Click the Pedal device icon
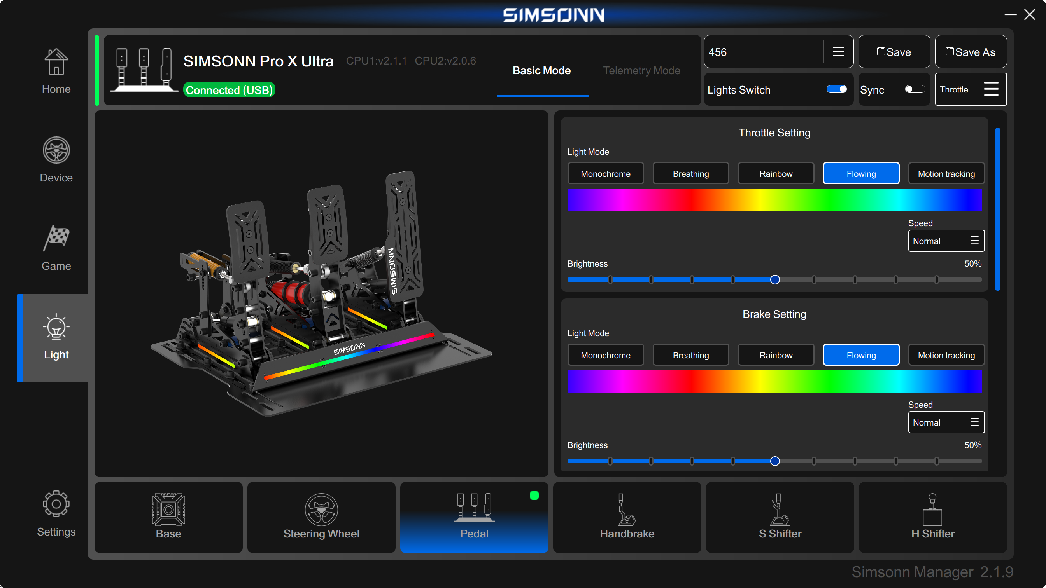1046x588 pixels. tap(474, 507)
